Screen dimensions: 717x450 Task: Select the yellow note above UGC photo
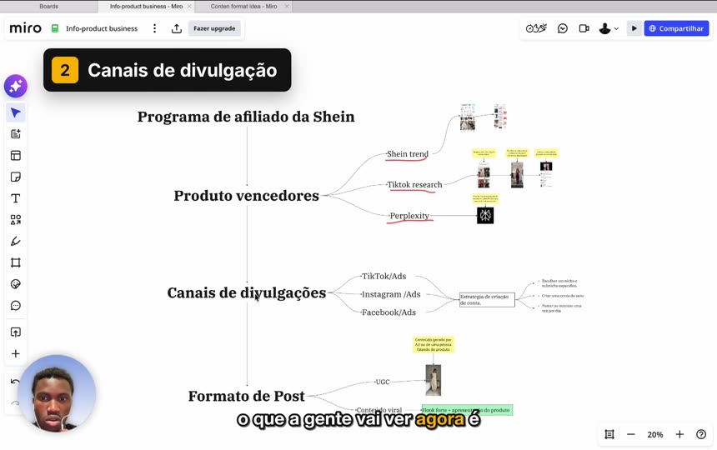point(433,344)
